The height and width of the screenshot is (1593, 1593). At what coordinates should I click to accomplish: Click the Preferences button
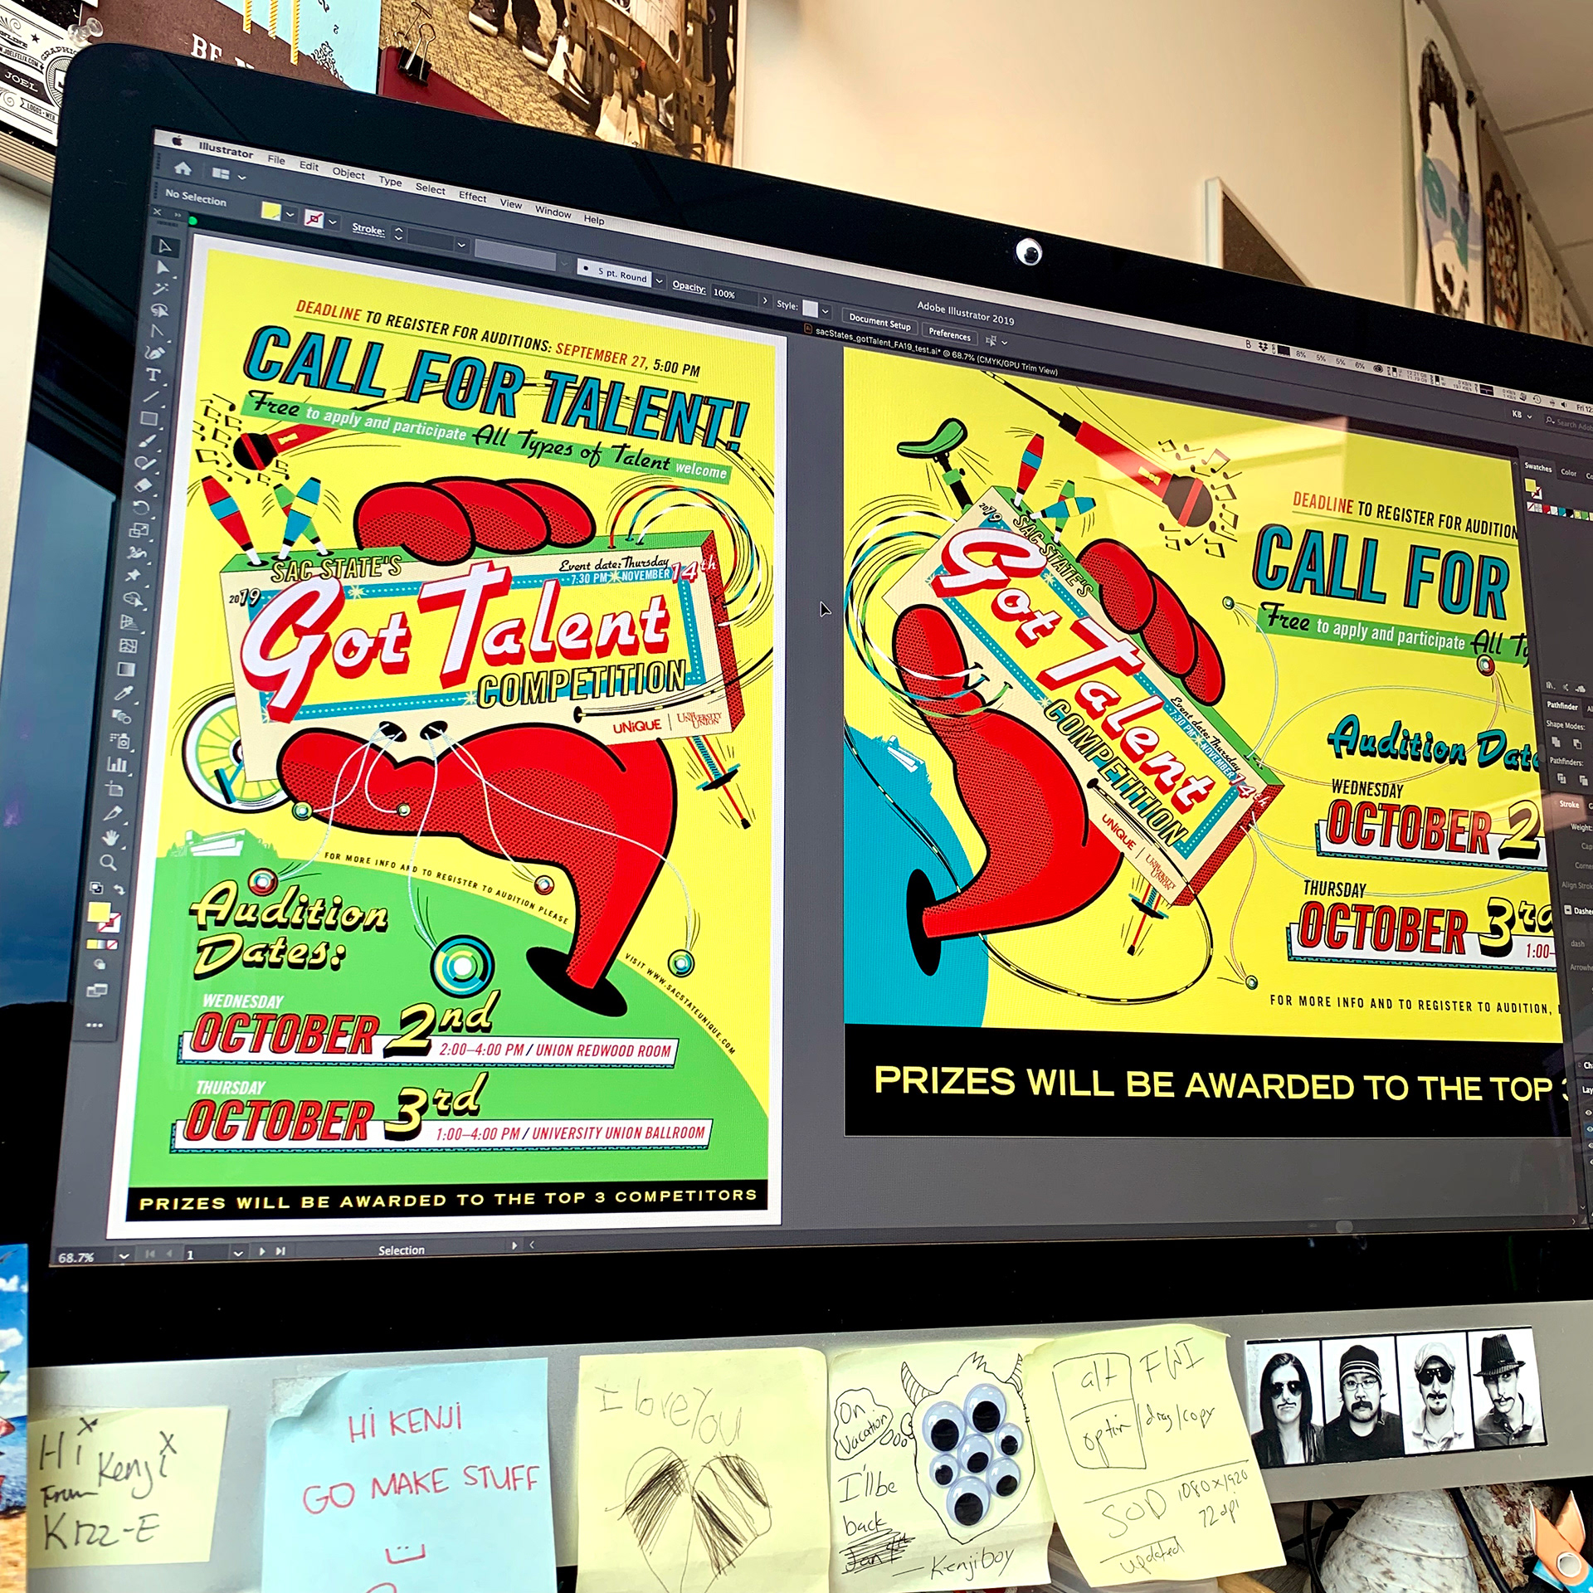(x=949, y=334)
